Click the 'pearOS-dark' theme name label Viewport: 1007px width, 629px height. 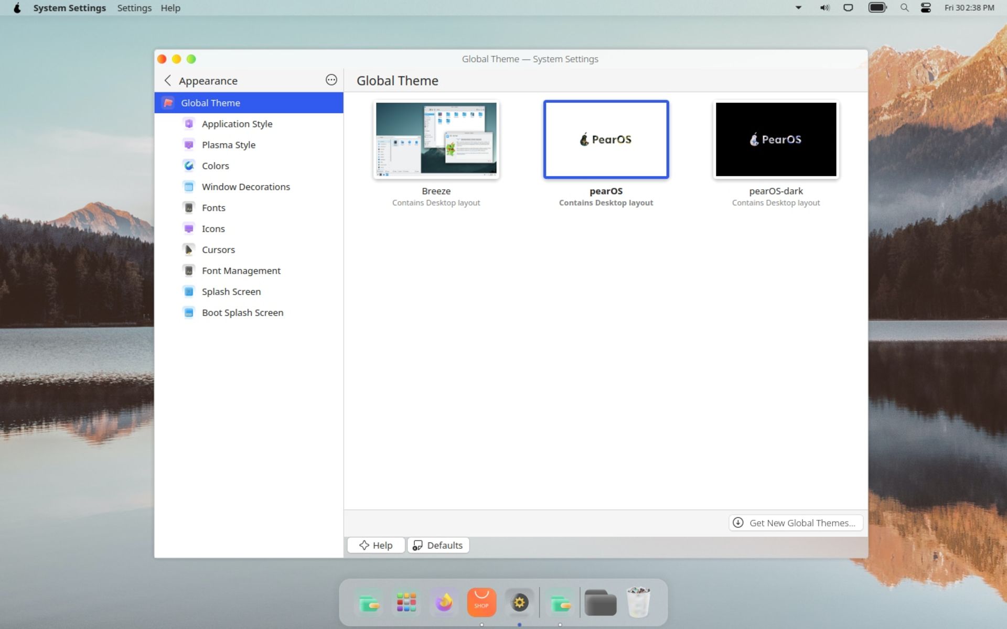(776, 191)
